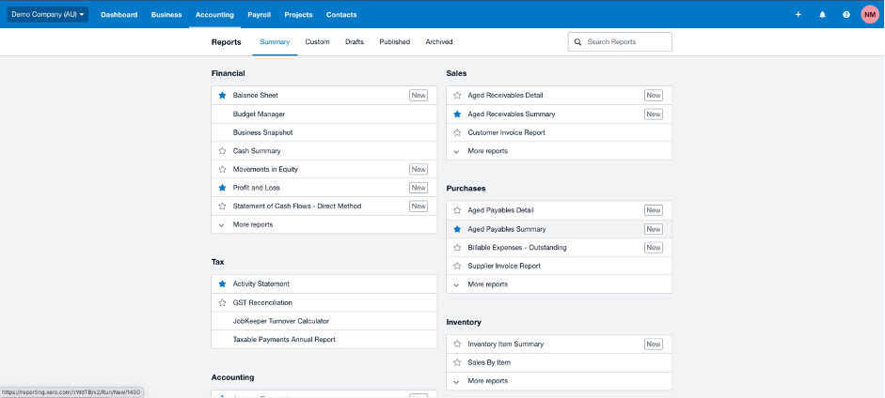Click the Search Reports input field
Screen dimensions: 885x398
(626, 42)
